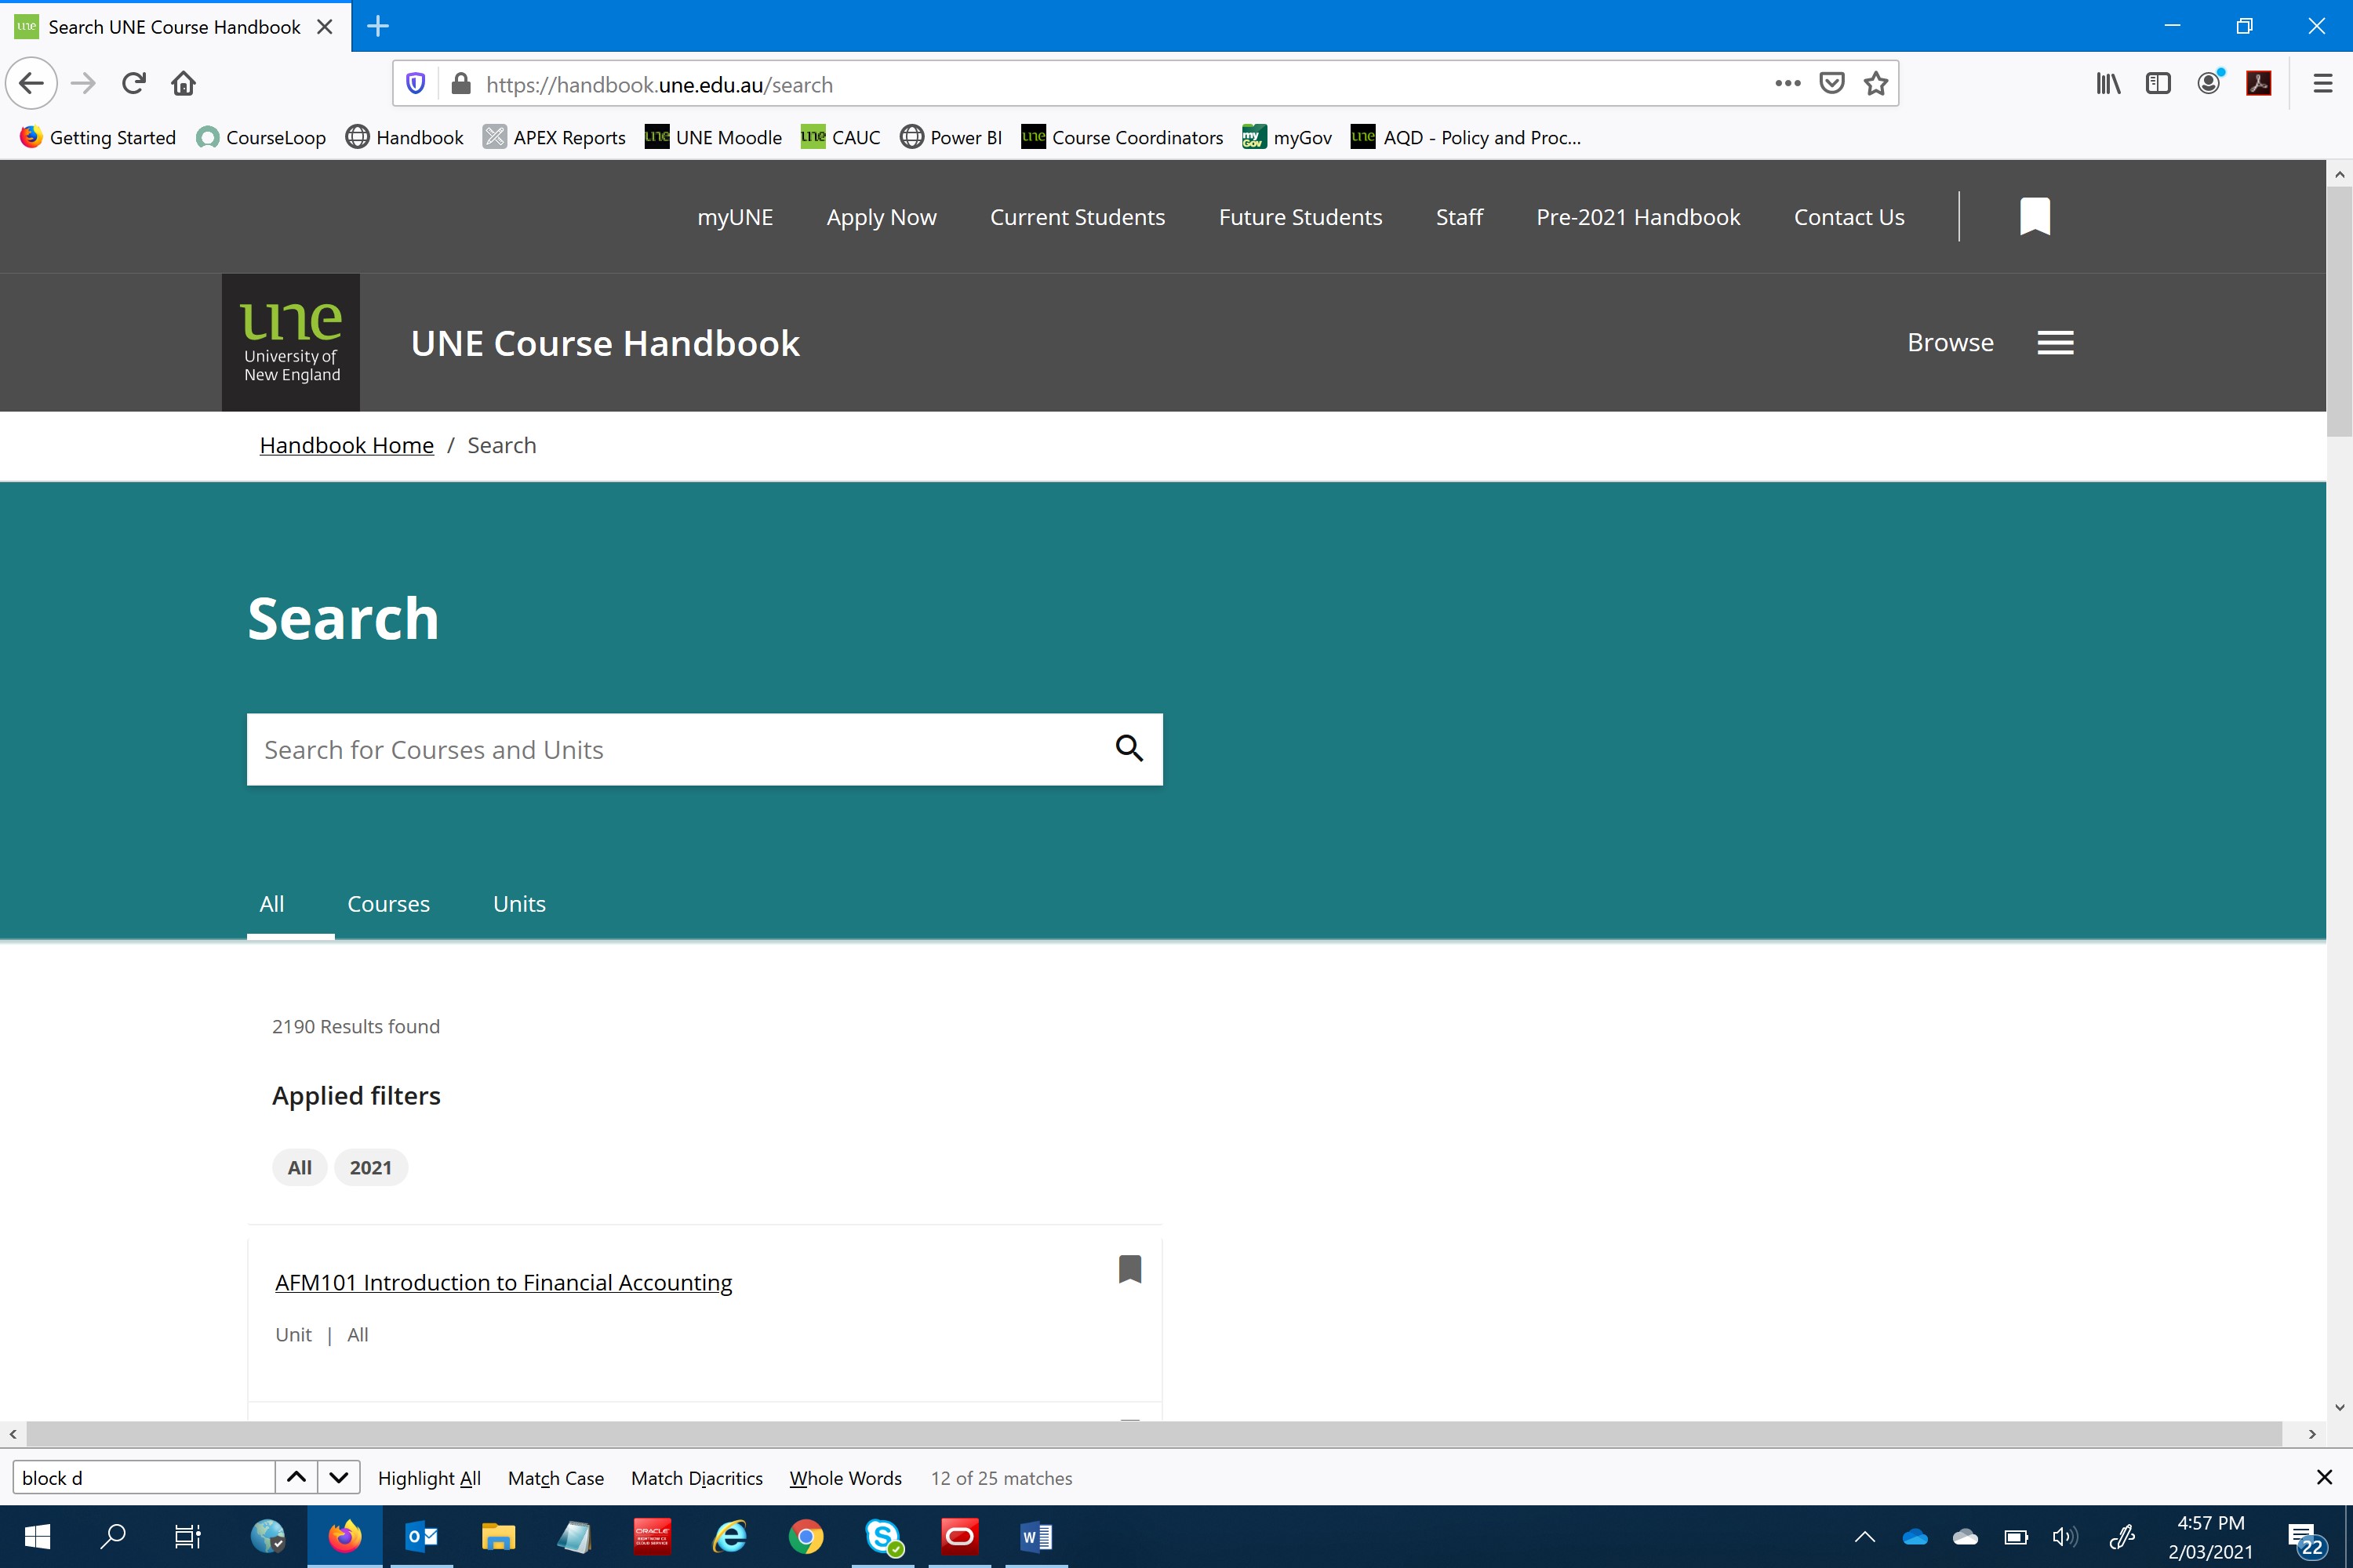This screenshot has width=2353, height=1568.
Task: Open the Course Coordinators bookmark
Action: [1122, 137]
